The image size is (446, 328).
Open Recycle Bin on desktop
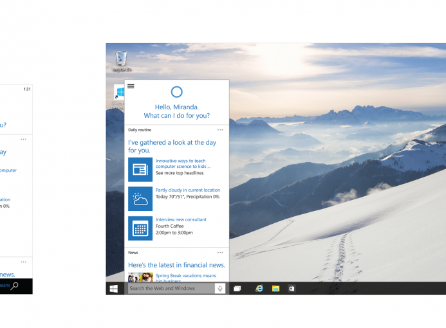coord(122,61)
